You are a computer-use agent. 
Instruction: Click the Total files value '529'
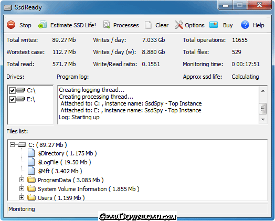[x=236, y=52]
